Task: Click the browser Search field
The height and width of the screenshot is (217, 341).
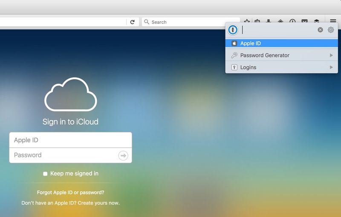Action: tap(191, 22)
